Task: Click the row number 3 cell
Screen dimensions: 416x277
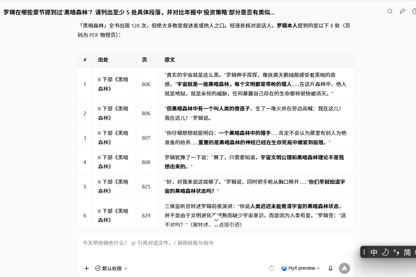Action: click(85, 138)
